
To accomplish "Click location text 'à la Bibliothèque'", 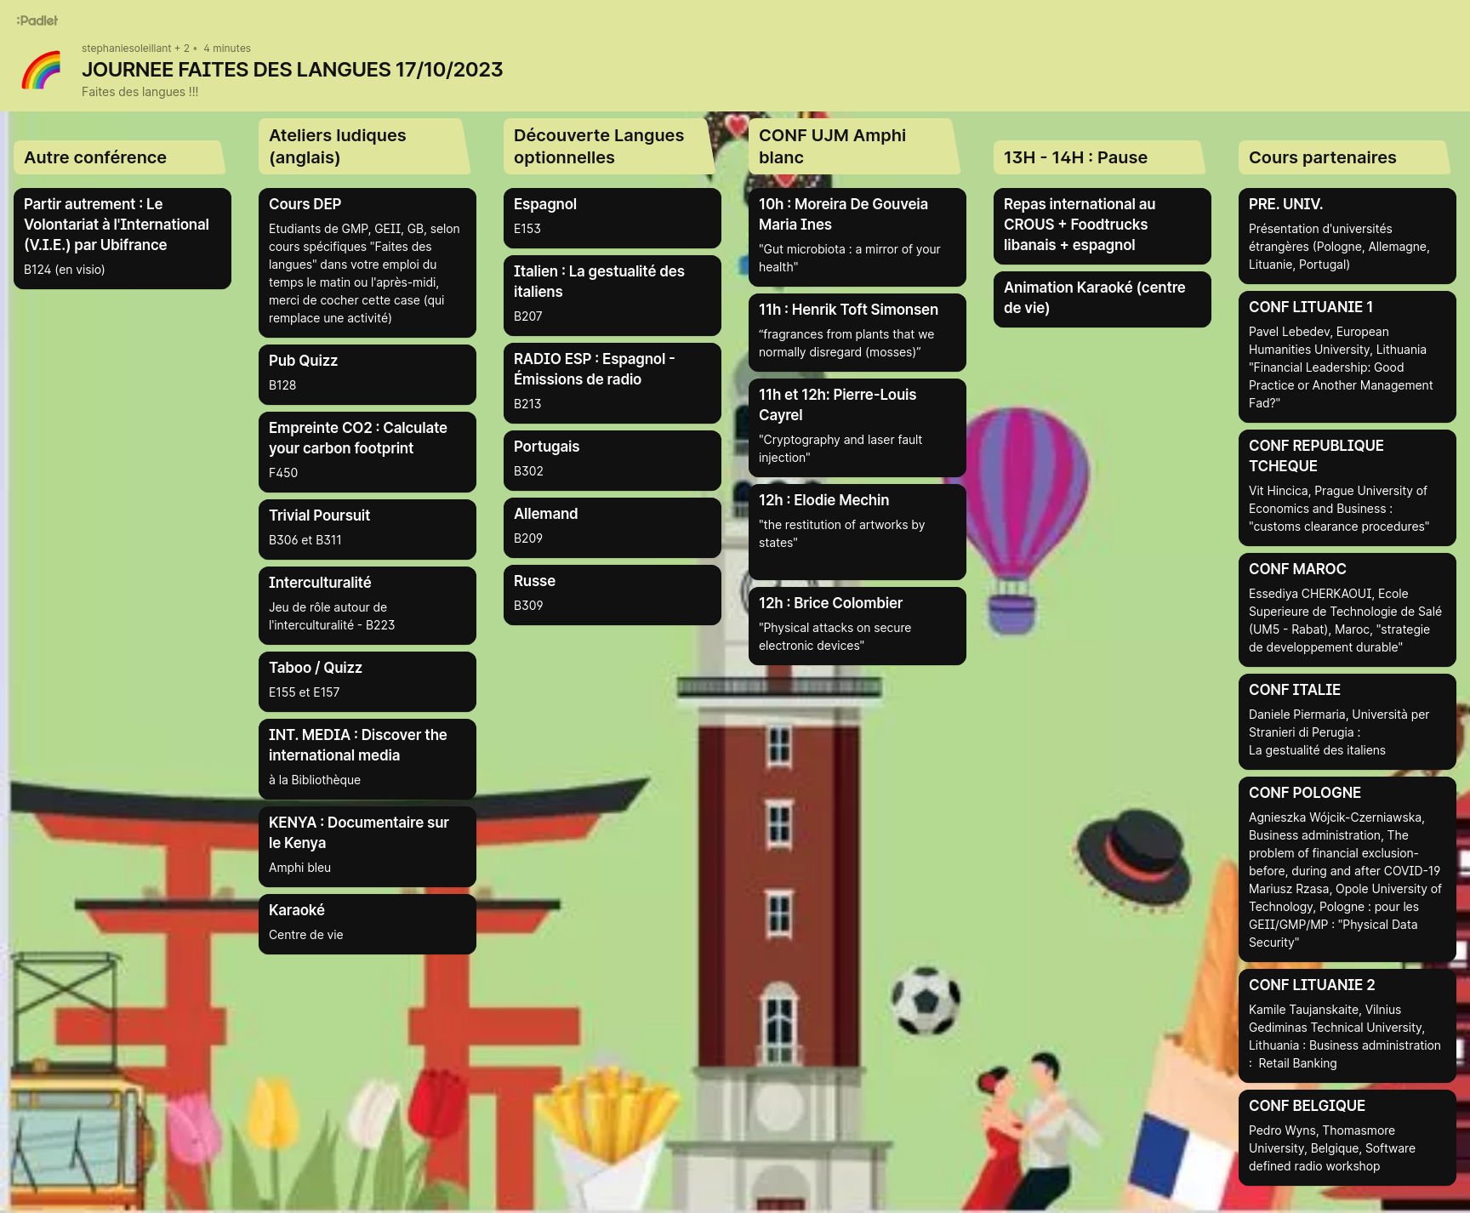I will [x=315, y=780].
